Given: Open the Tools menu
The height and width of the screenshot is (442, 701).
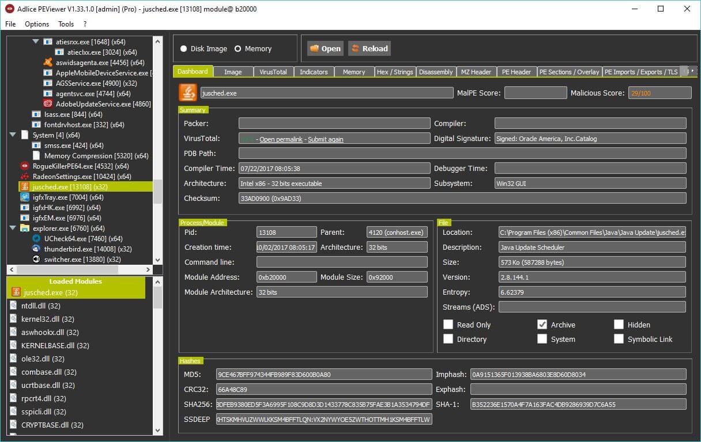Looking at the screenshot, I should pyautogui.click(x=66, y=24).
